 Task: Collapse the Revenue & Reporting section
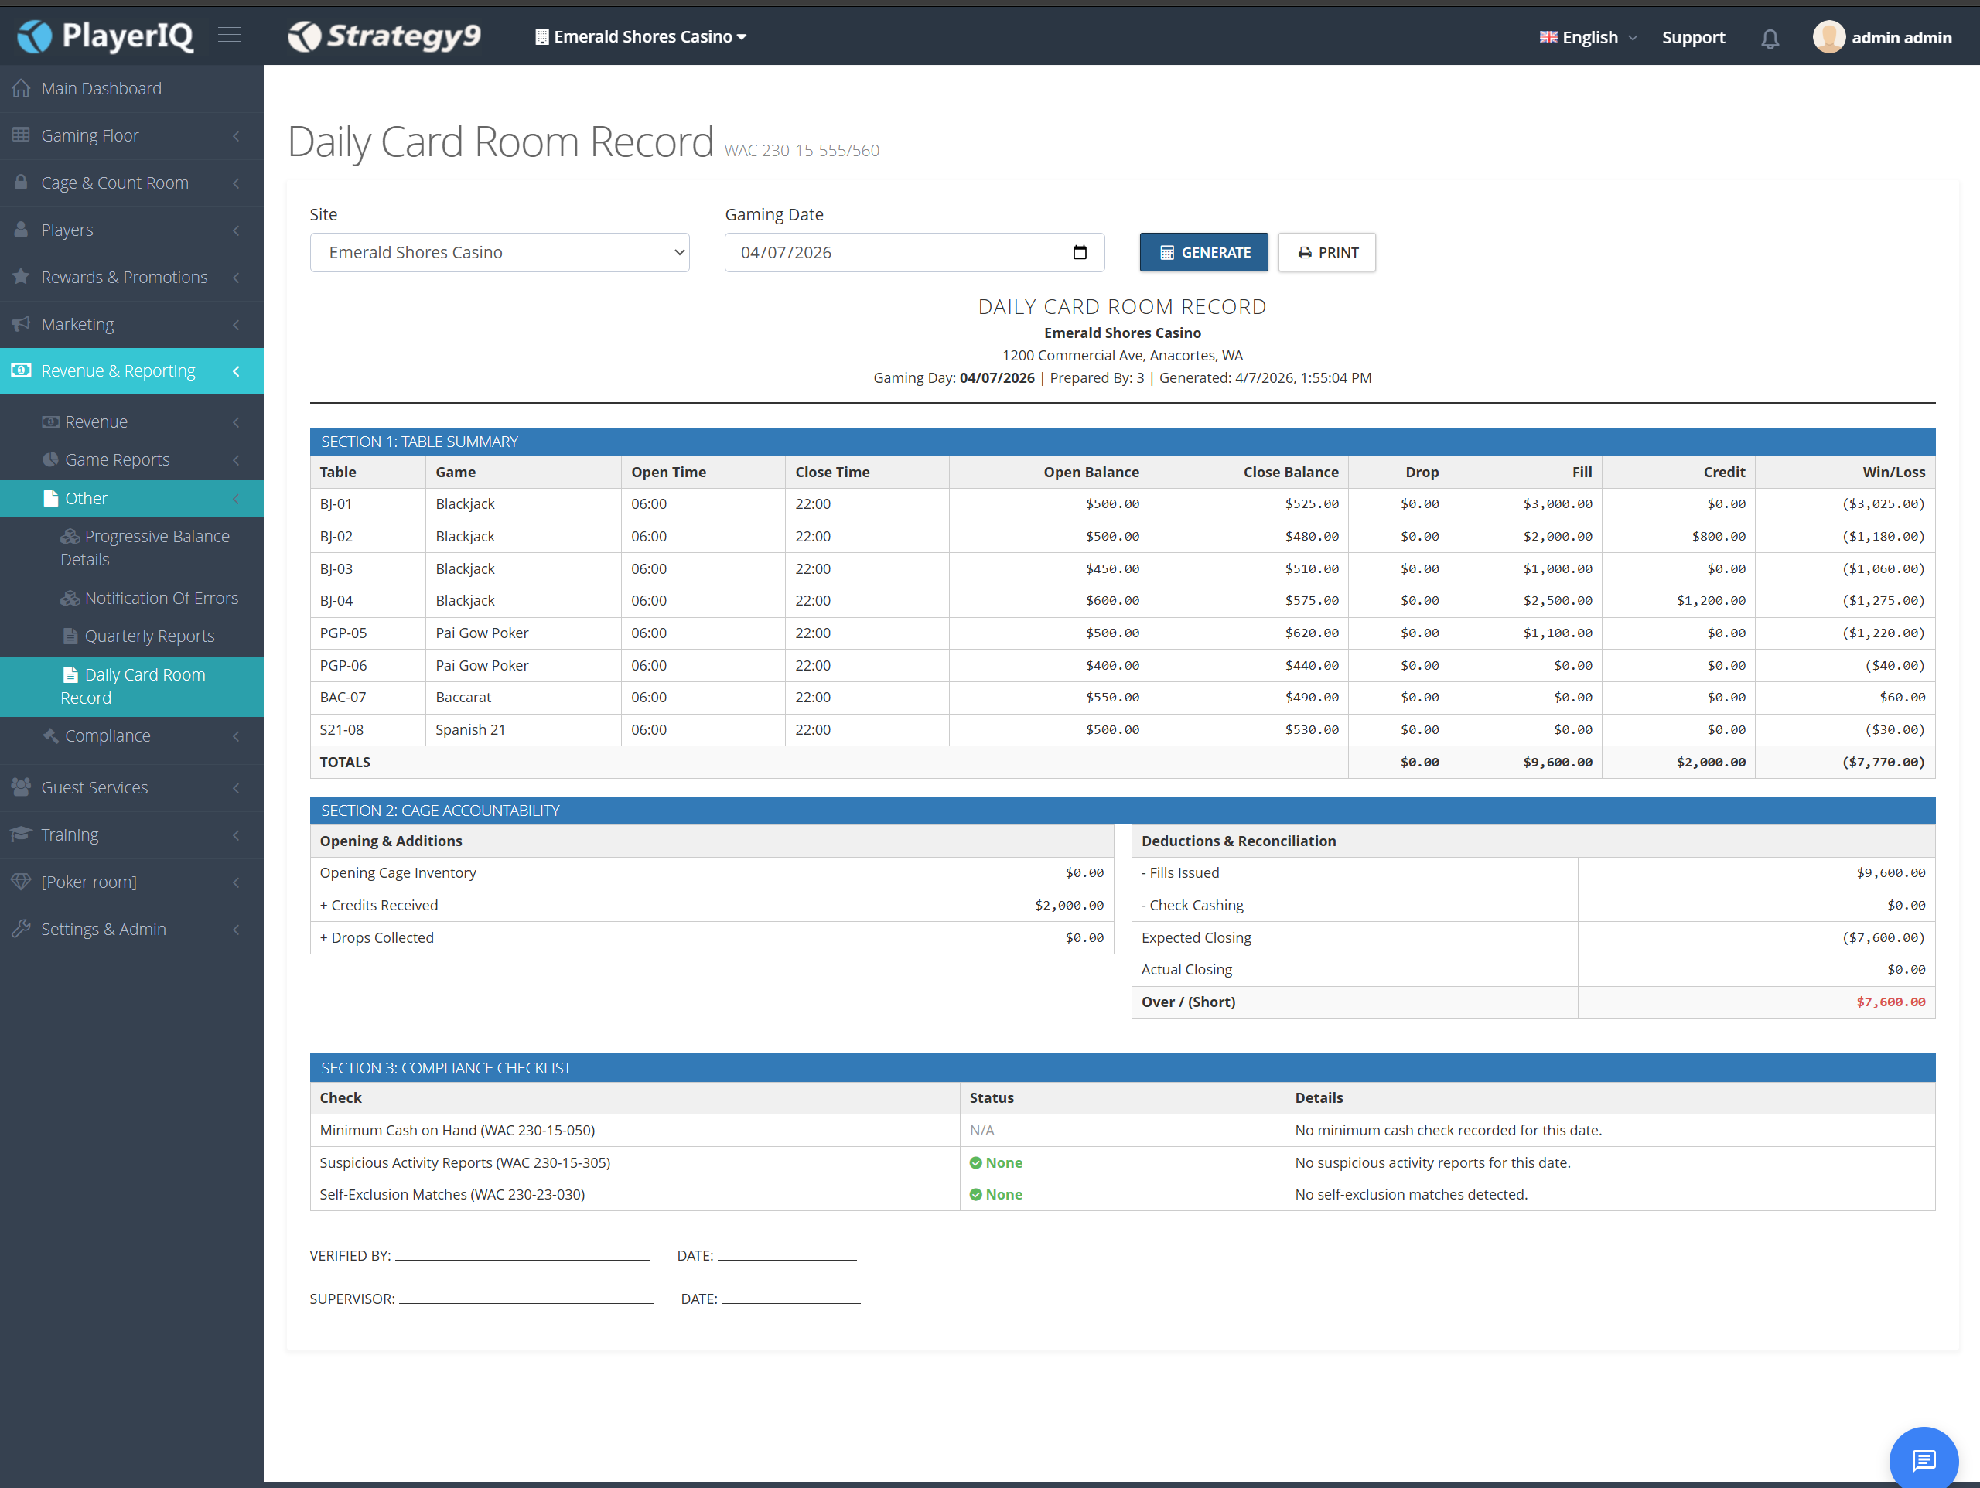point(131,370)
